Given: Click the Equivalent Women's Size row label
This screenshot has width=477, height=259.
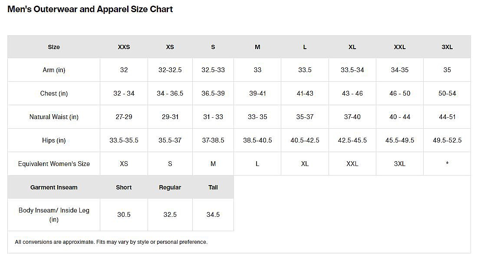Looking at the screenshot, I should pyautogui.click(x=54, y=164).
